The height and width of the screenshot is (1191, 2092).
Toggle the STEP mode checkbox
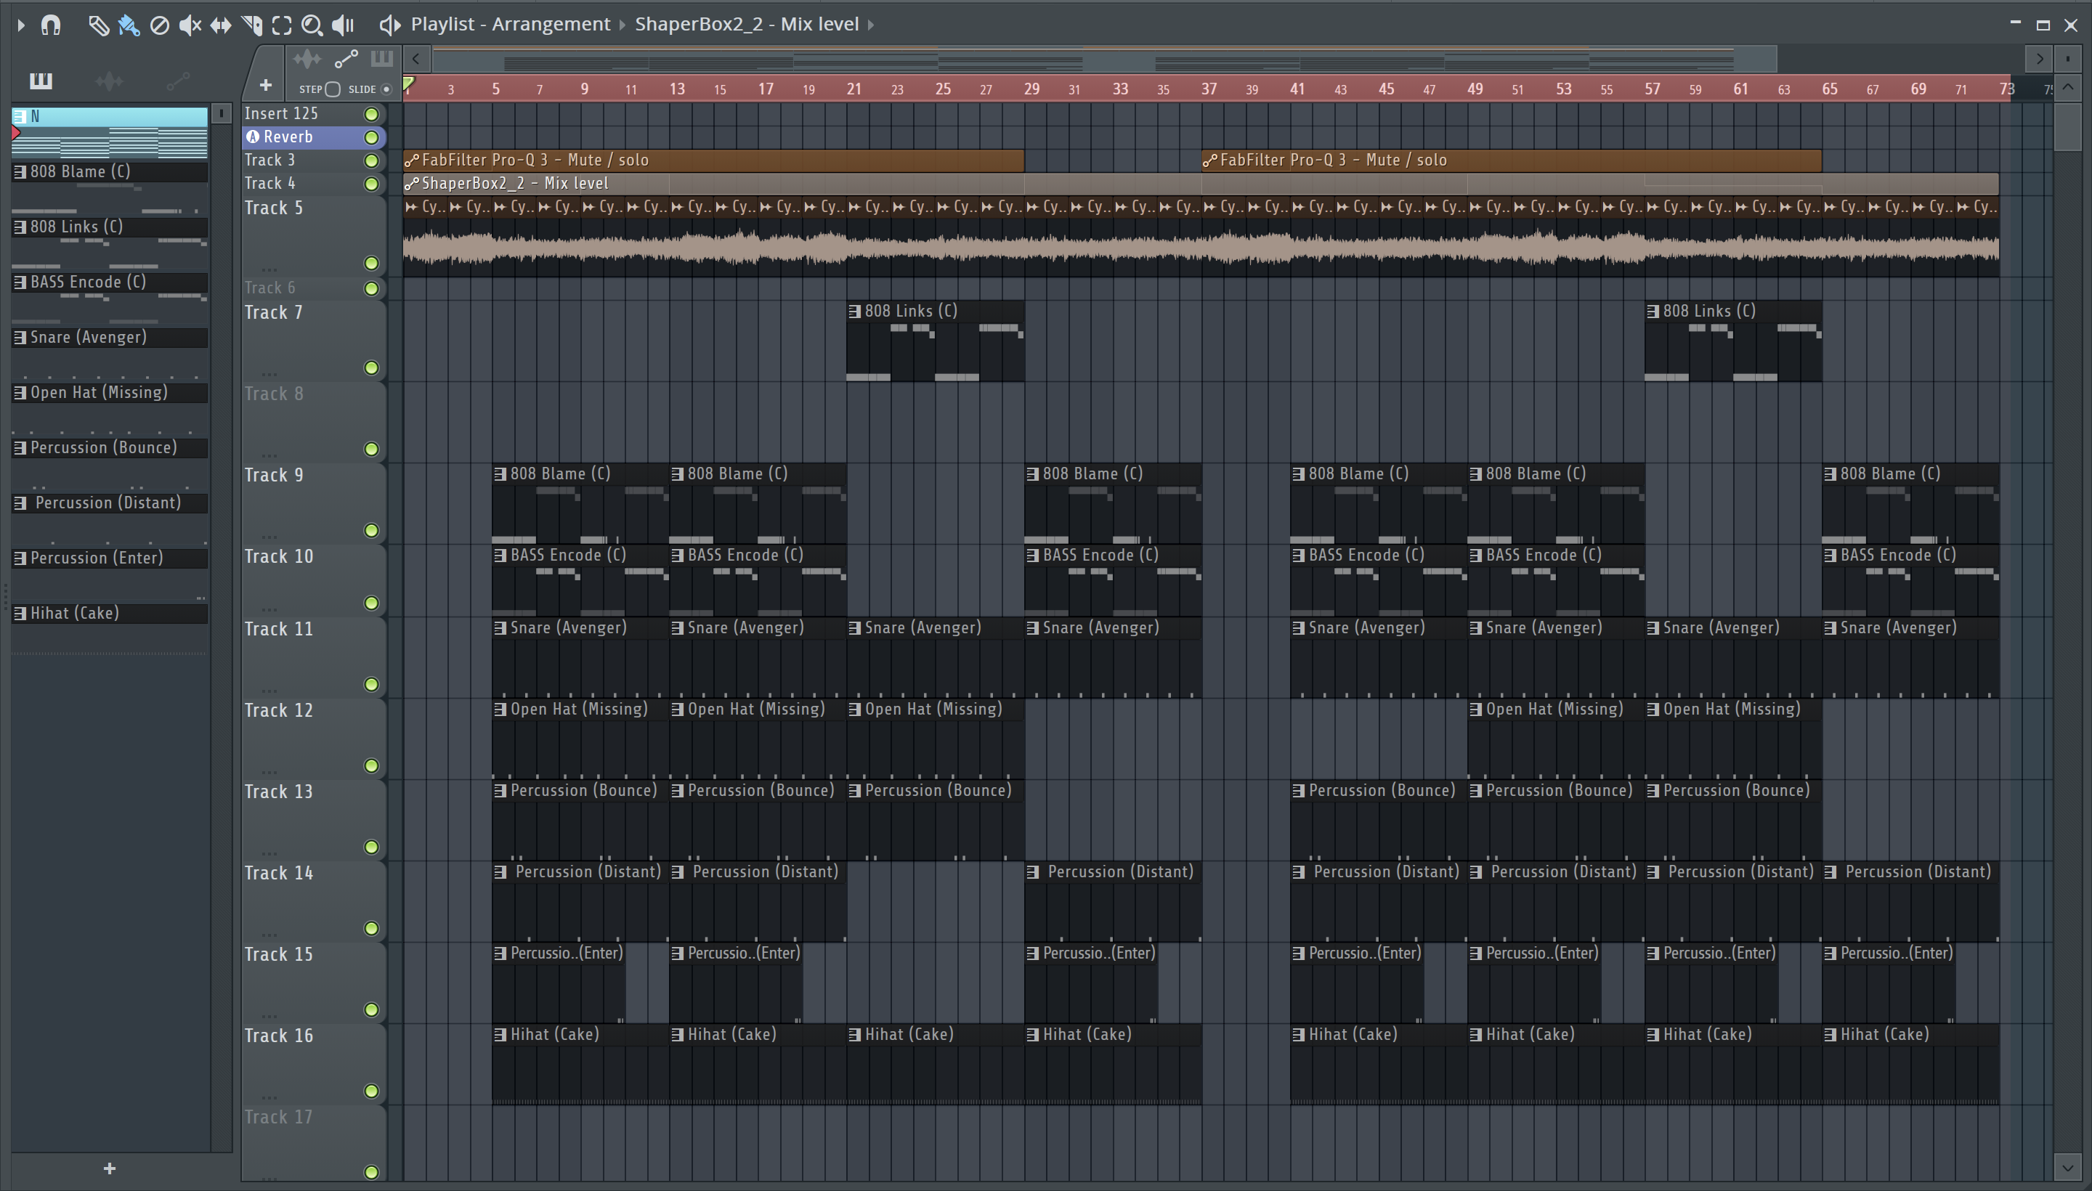[332, 89]
